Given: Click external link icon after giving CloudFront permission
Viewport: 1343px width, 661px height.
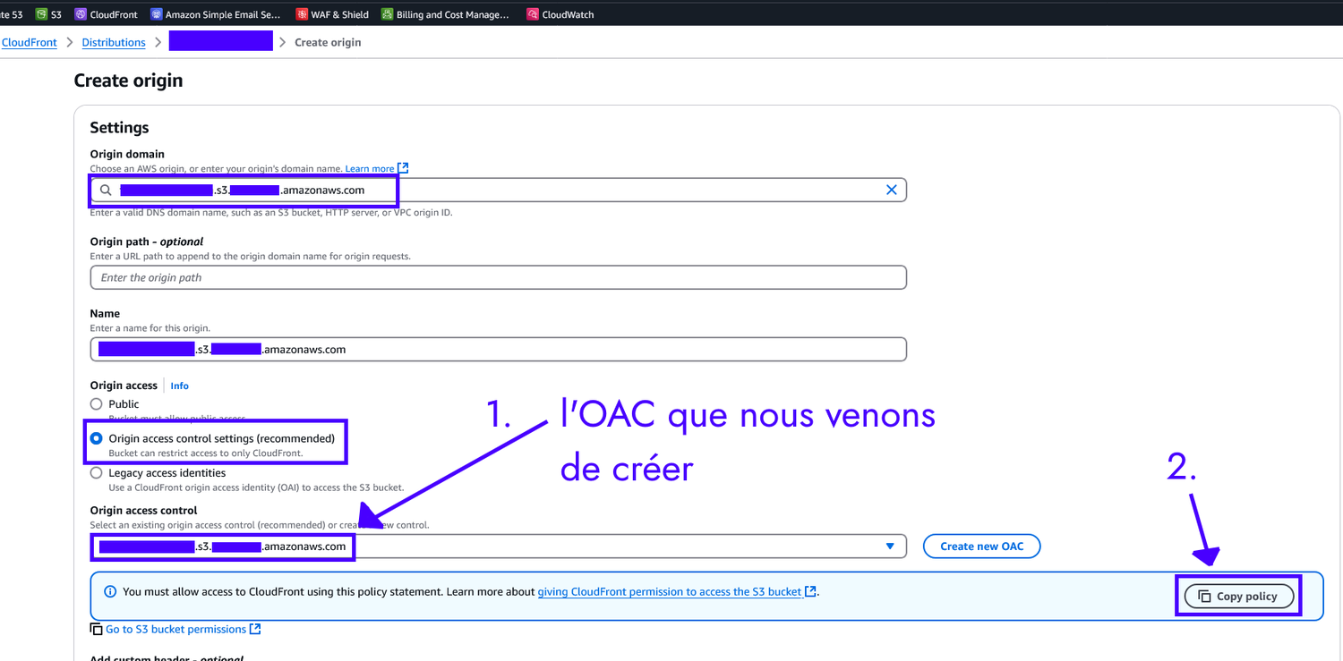Looking at the screenshot, I should (810, 591).
